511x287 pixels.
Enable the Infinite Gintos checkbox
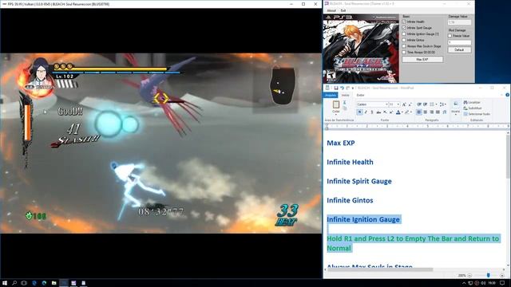(x=404, y=40)
